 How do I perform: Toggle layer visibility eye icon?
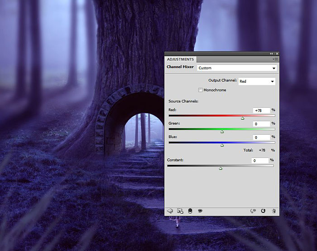tap(200, 211)
